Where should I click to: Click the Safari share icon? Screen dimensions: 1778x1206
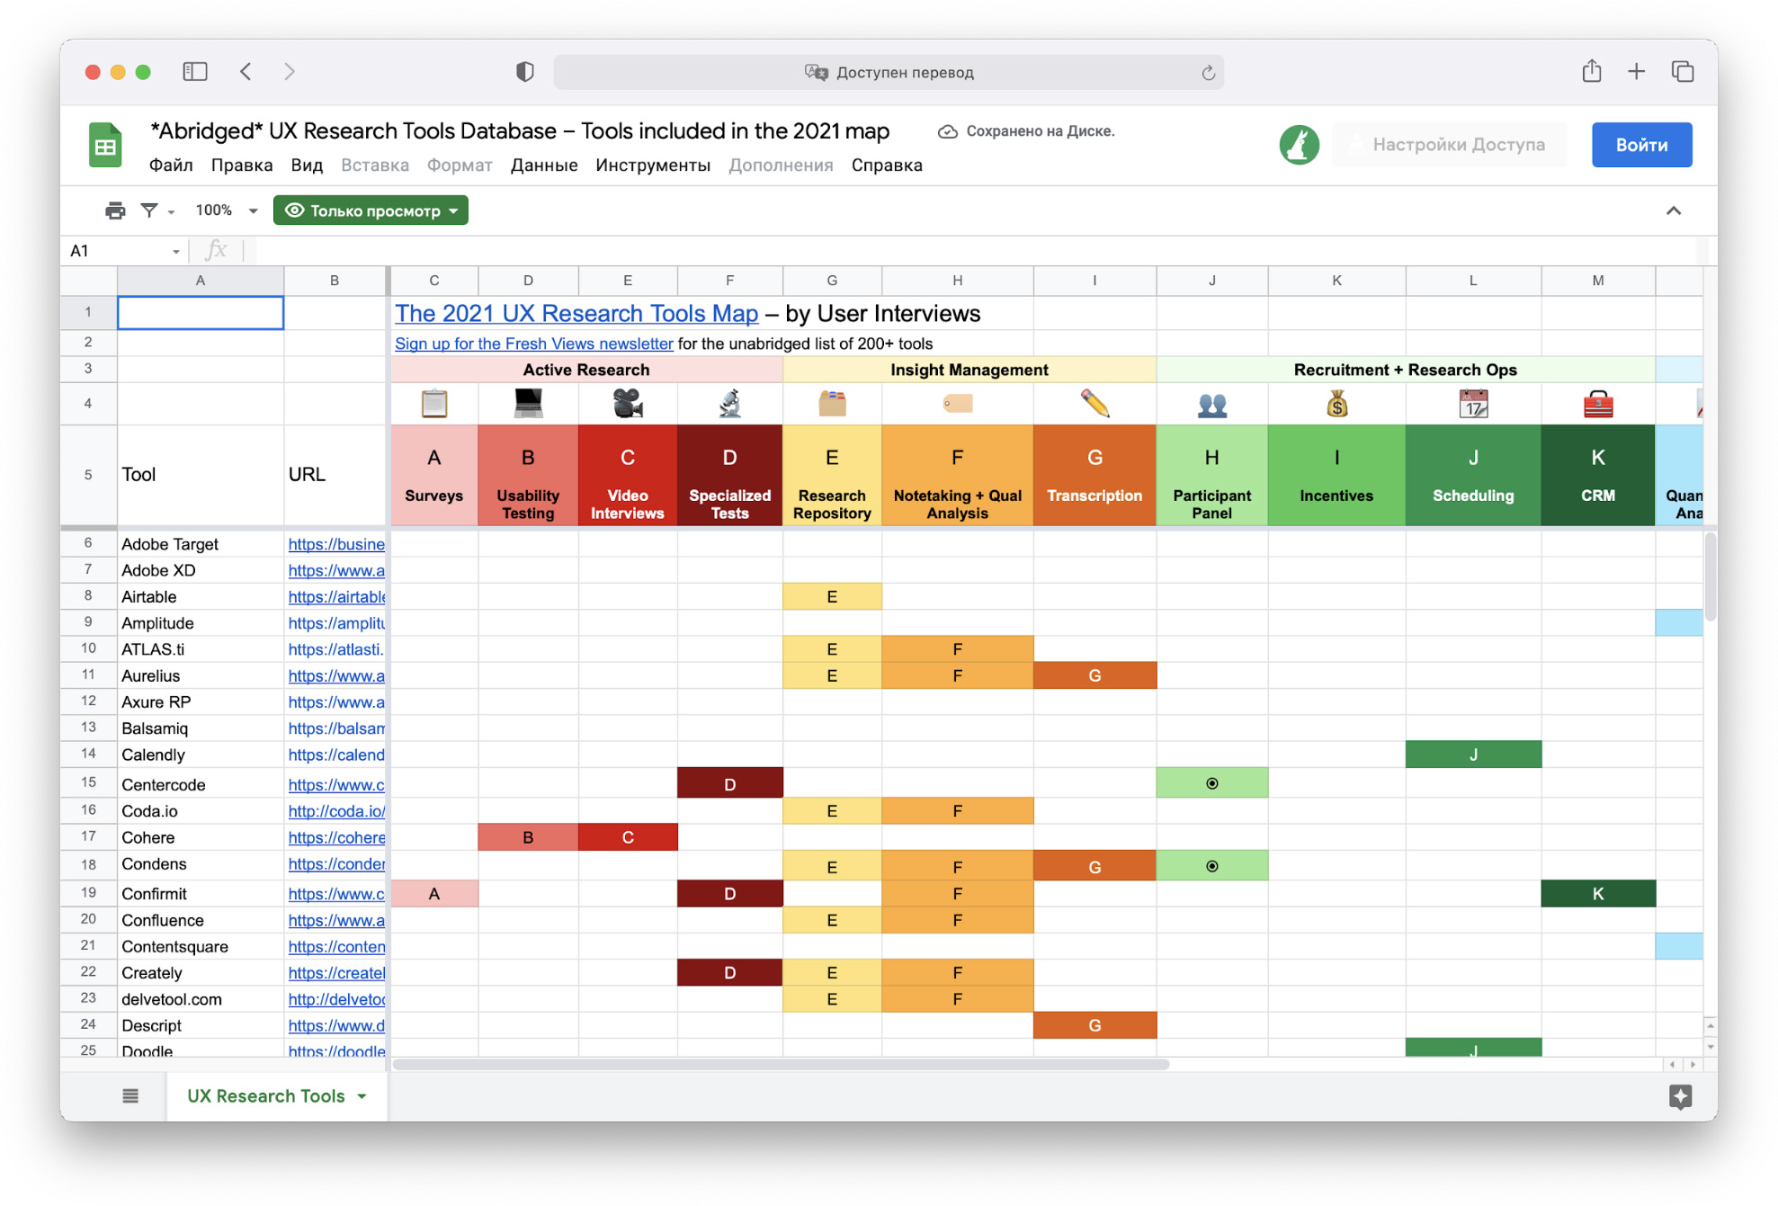pyautogui.click(x=1591, y=71)
